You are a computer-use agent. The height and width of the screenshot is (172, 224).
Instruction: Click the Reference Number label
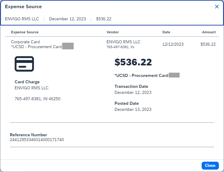pyautogui.click(x=28, y=135)
